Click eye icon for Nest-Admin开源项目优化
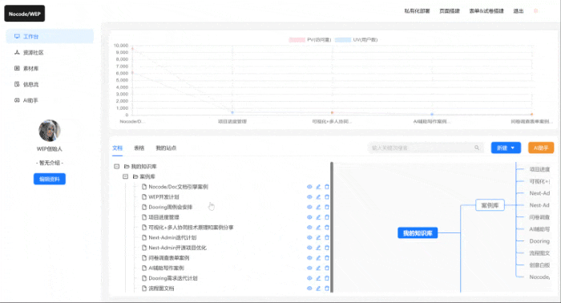The width and height of the screenshot is (561, 303). (309, 248)
